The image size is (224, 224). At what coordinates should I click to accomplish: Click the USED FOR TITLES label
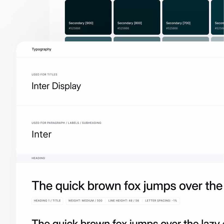tap(44, 74)
